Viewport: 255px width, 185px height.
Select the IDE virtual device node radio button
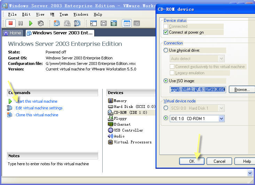click(x=166, y=118)
